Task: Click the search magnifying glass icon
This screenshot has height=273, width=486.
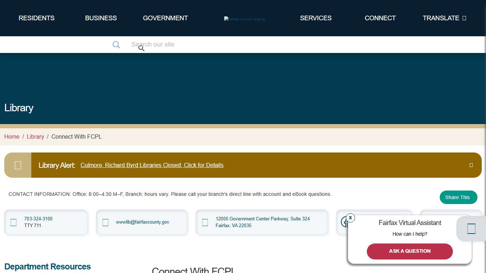Action: (116, 44)
